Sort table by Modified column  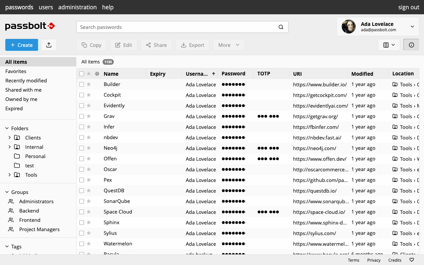coord(362,74)
